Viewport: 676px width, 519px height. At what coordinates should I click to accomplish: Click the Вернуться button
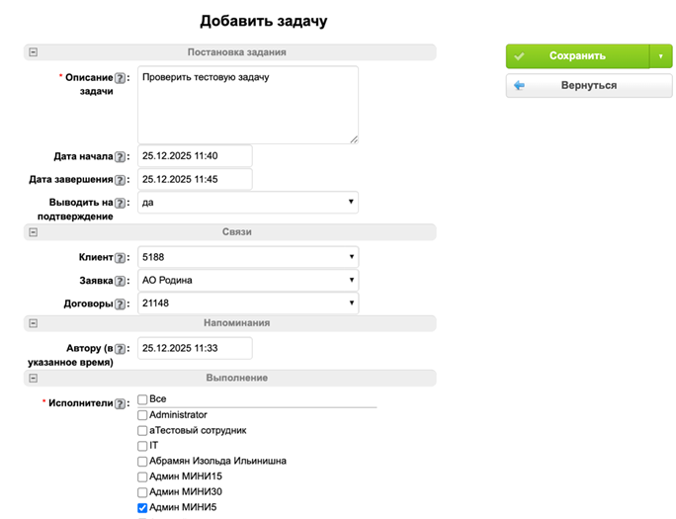[588, 86]
